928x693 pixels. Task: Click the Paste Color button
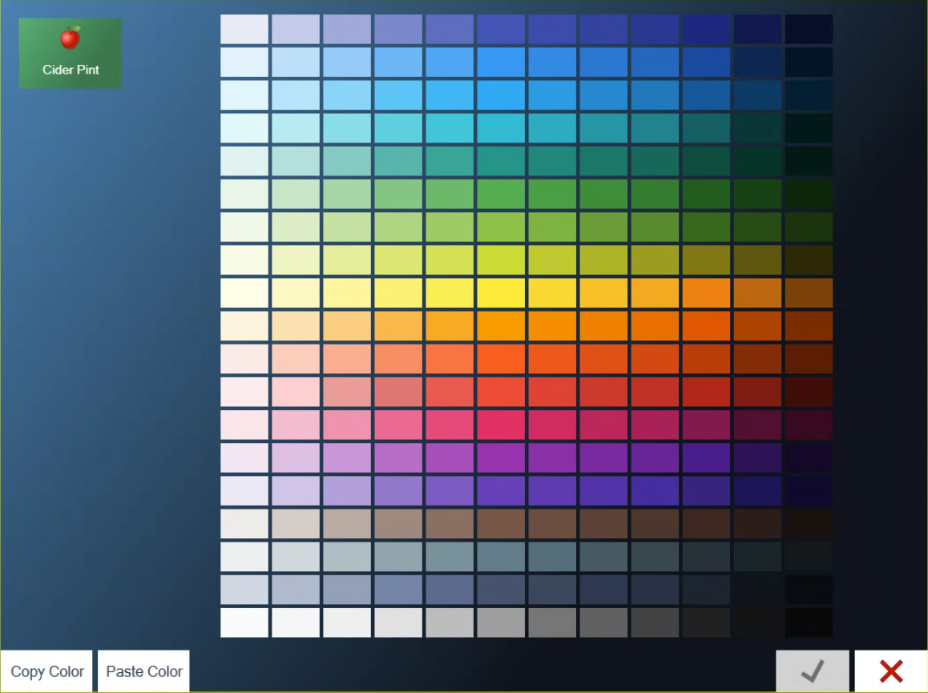tap(143, 671)
